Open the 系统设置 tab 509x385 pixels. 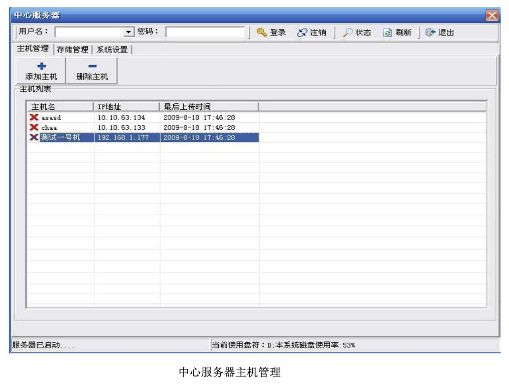coord(112,49)
